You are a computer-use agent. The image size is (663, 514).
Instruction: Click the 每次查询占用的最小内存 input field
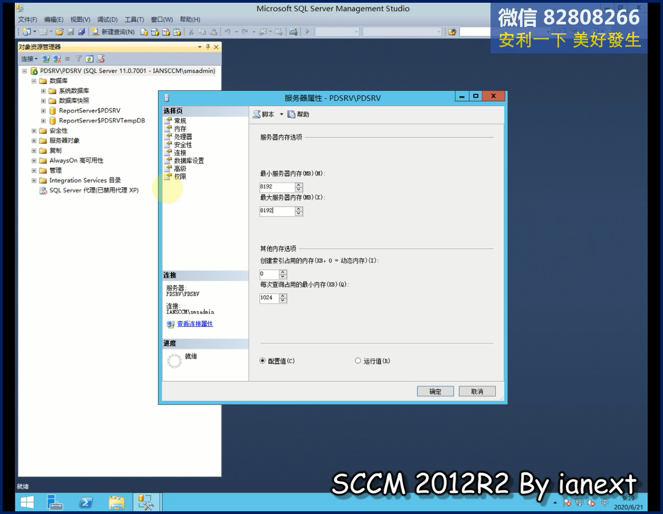tap(269, 298)
